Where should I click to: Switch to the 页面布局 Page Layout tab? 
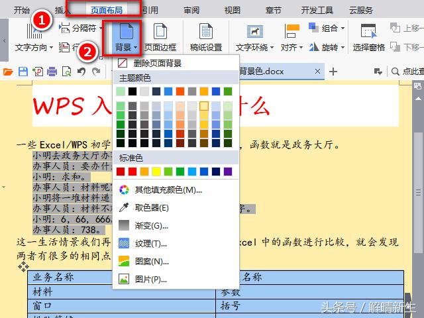107,11
